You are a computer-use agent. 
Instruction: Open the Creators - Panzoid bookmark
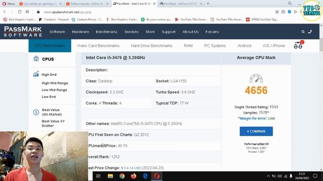(54, 20)
